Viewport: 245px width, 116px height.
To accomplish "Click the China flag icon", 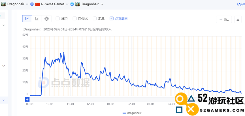I will [37, 4].
